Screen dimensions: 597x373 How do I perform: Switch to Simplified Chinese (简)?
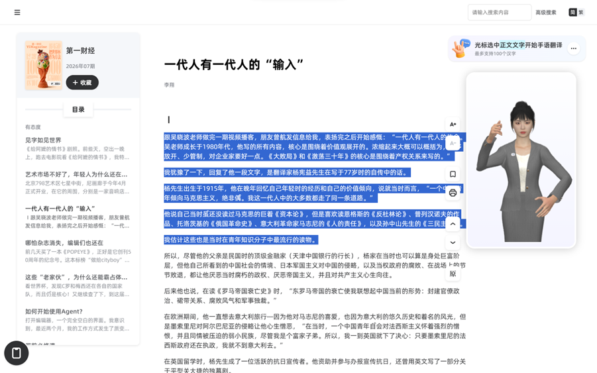point(572,12)
